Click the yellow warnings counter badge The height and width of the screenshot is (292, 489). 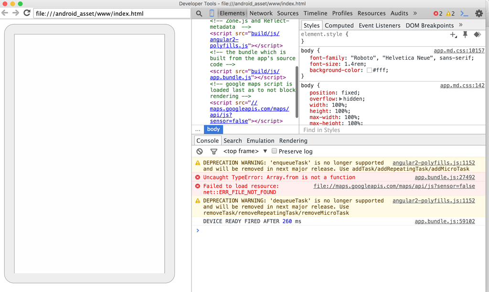click(x=449, y=13)
